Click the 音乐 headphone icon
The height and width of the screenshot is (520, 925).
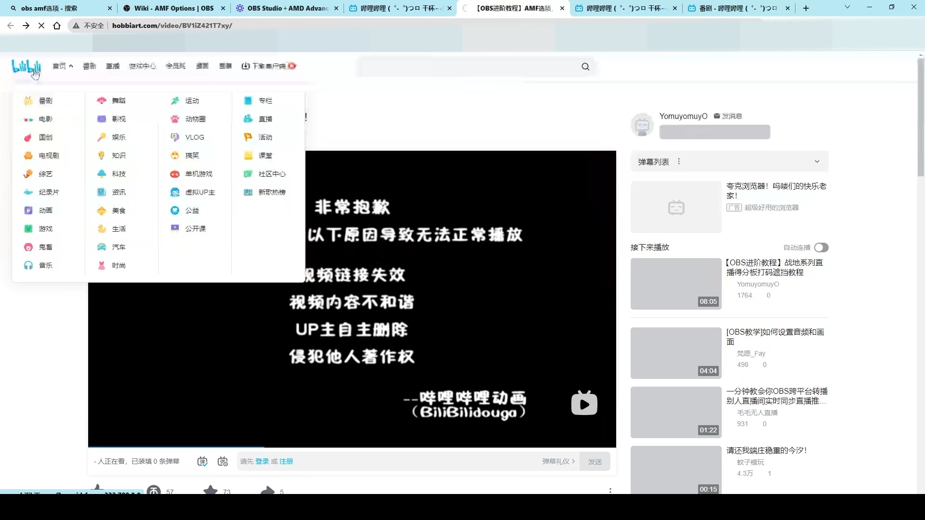click(x=28, y=265)
